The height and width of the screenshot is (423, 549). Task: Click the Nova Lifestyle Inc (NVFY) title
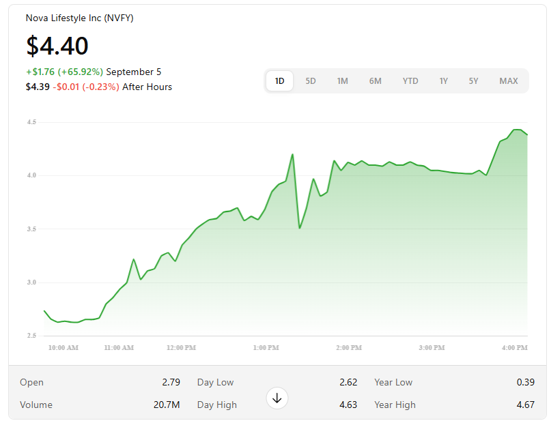(79, 18)
